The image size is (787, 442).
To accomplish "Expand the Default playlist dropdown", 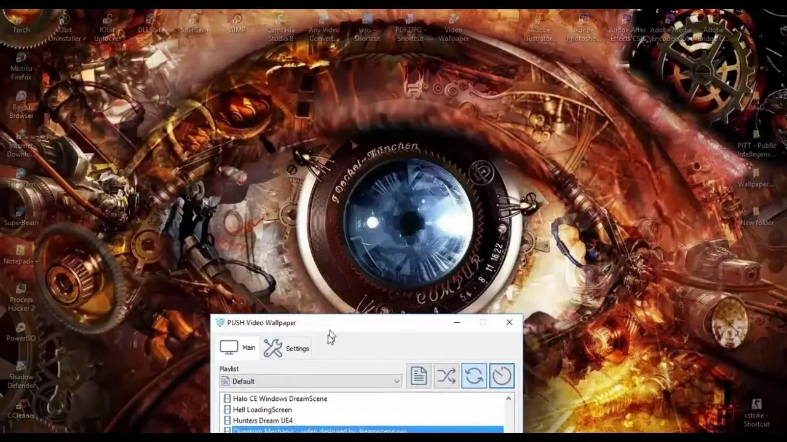I will click(x=310, y=381).
